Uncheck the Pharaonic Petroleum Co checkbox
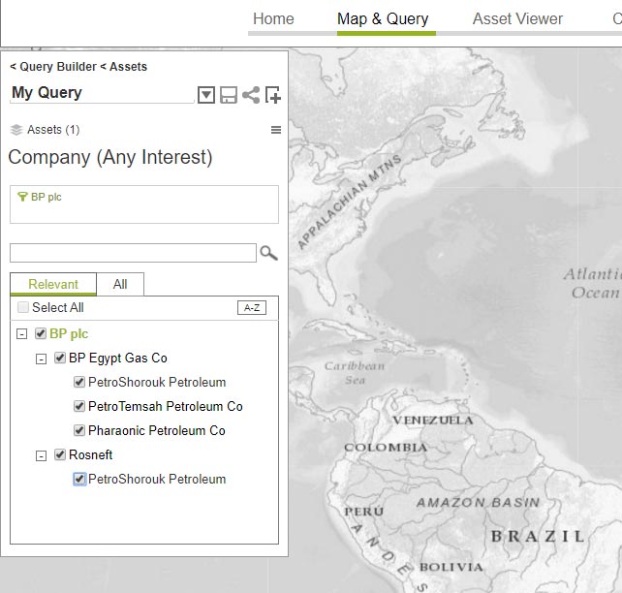The image size is (622, 593). 79,430
